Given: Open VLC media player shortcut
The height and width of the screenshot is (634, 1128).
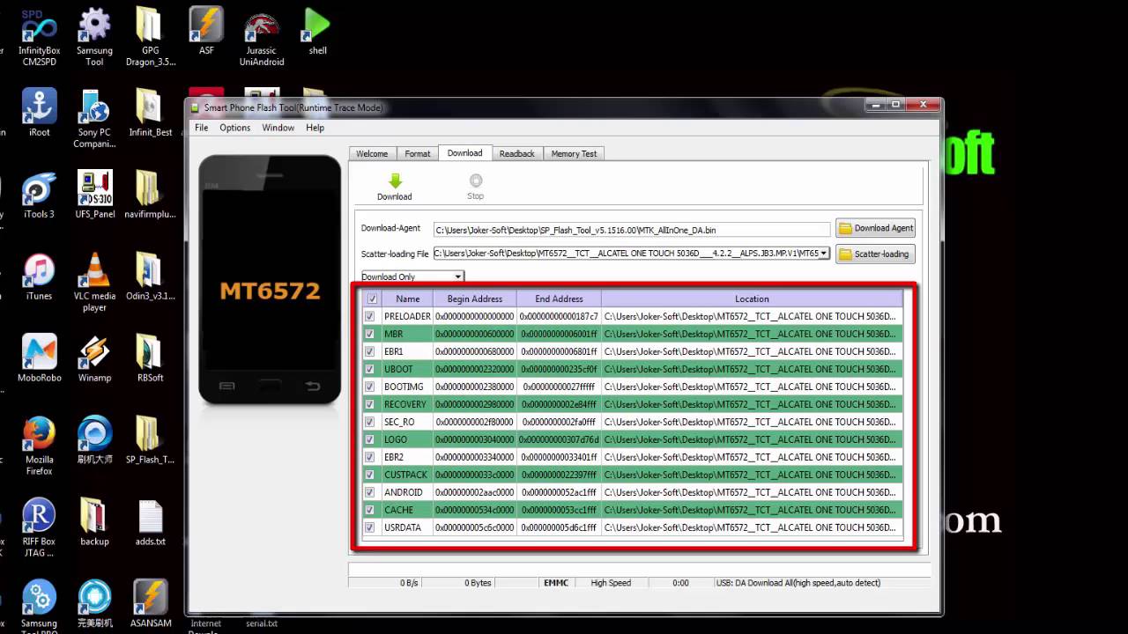Looking at the screenshot, I should tap(94, 283).
